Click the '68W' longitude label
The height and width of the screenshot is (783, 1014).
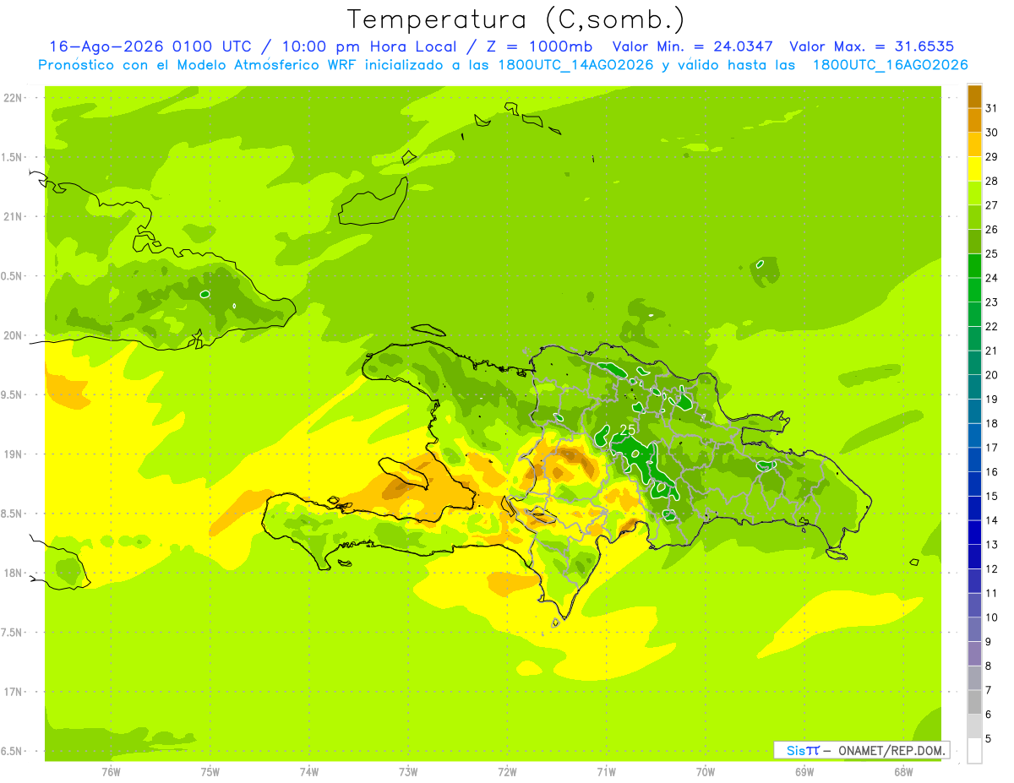click(903, 772)
